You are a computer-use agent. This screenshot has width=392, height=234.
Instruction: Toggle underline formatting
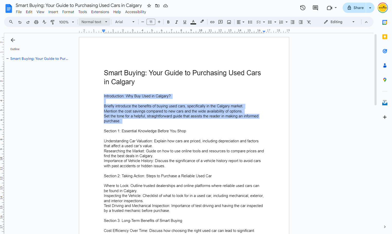(185, 22)
